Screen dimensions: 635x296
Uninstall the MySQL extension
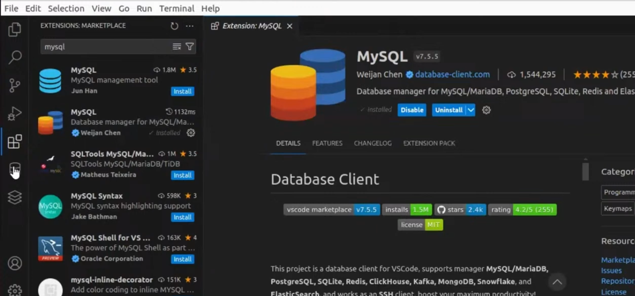[x=448, y=110]
